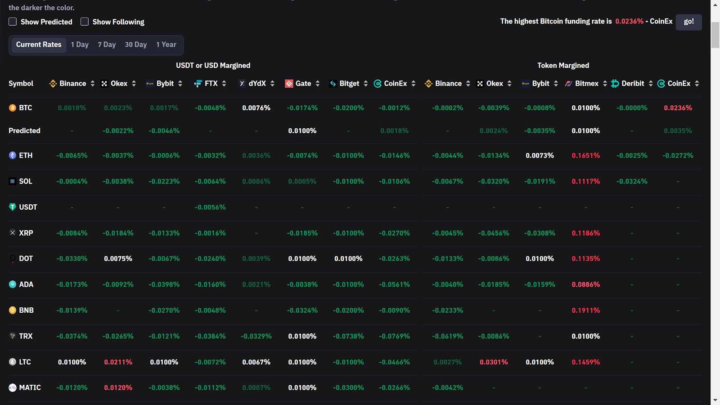720x405 pixels.
Task: Open the BTC symbol link
Action: tap(26, 108)
